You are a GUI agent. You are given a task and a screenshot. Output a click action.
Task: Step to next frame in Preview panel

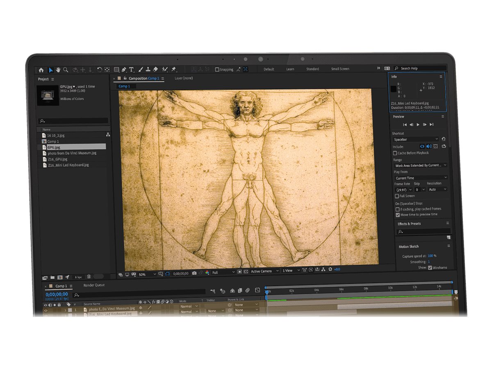click(425, 124)
